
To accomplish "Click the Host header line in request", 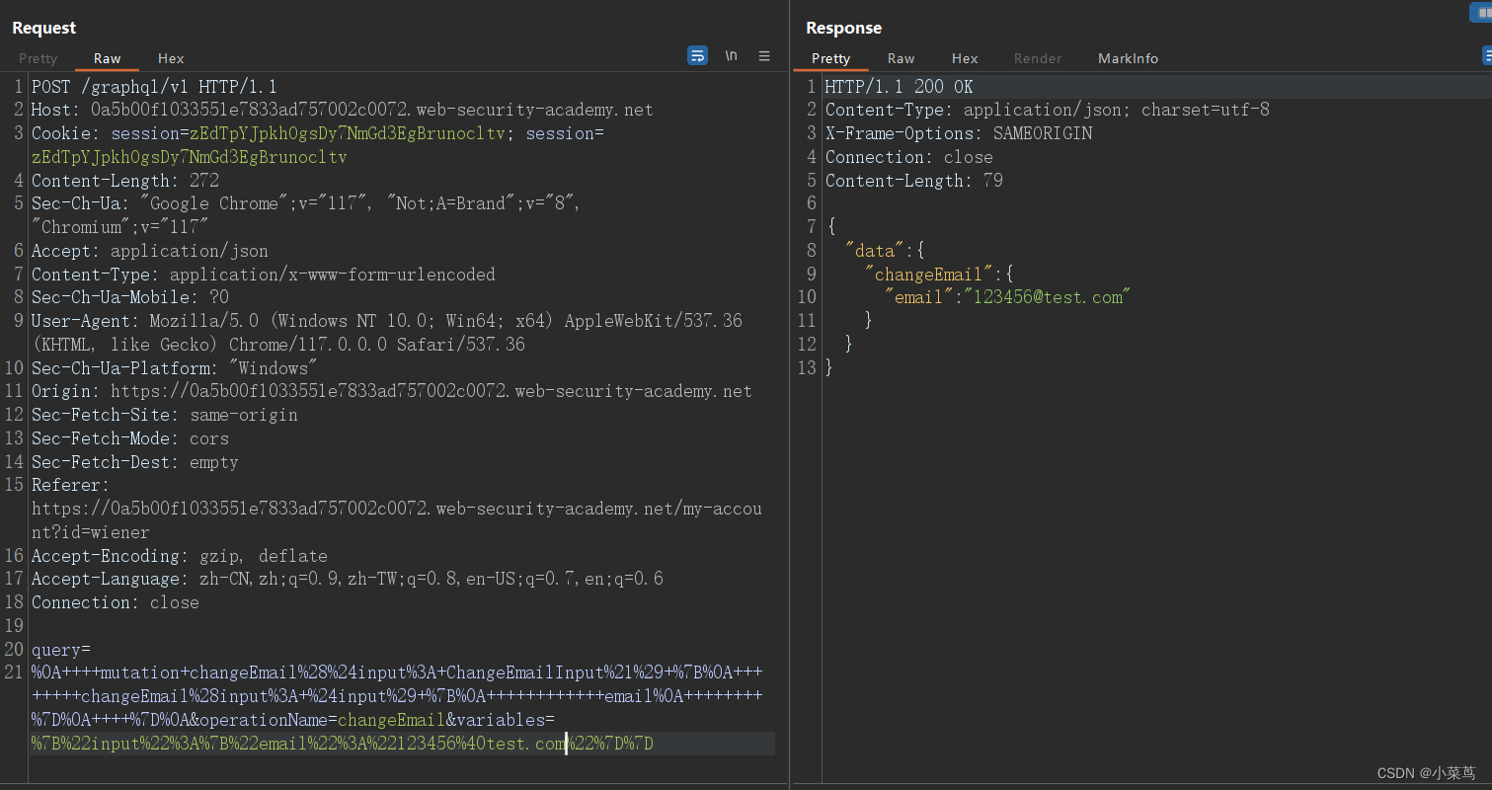I will tap(342, 110).
